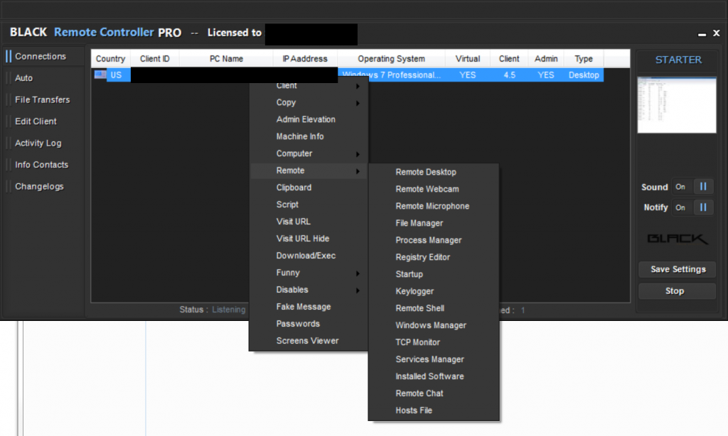
Task: Expand the Funny submenu
Action: (x=309, y=273)
